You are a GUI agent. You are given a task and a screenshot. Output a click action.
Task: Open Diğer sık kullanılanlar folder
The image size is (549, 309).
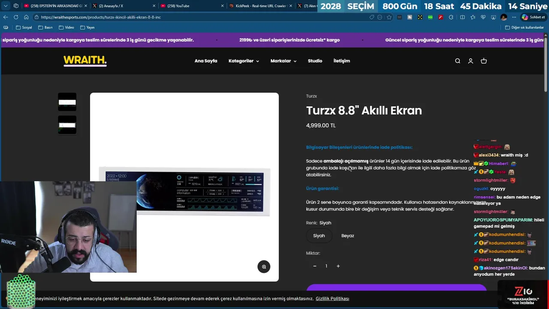click(524, 27)
